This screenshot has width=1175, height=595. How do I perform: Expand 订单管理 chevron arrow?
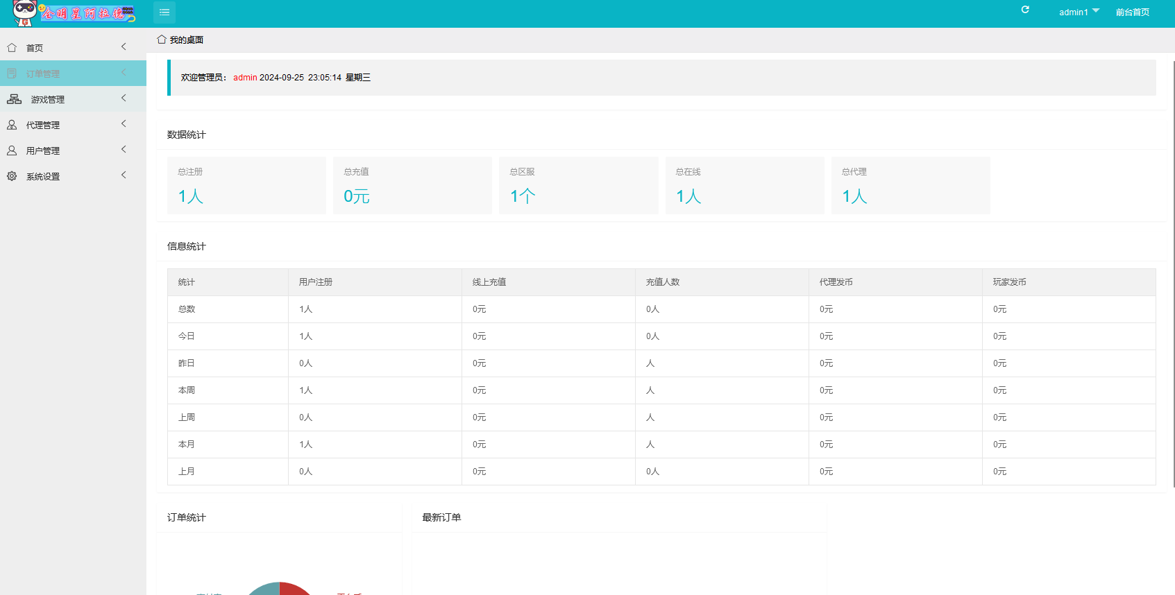[x=124, y=73]
